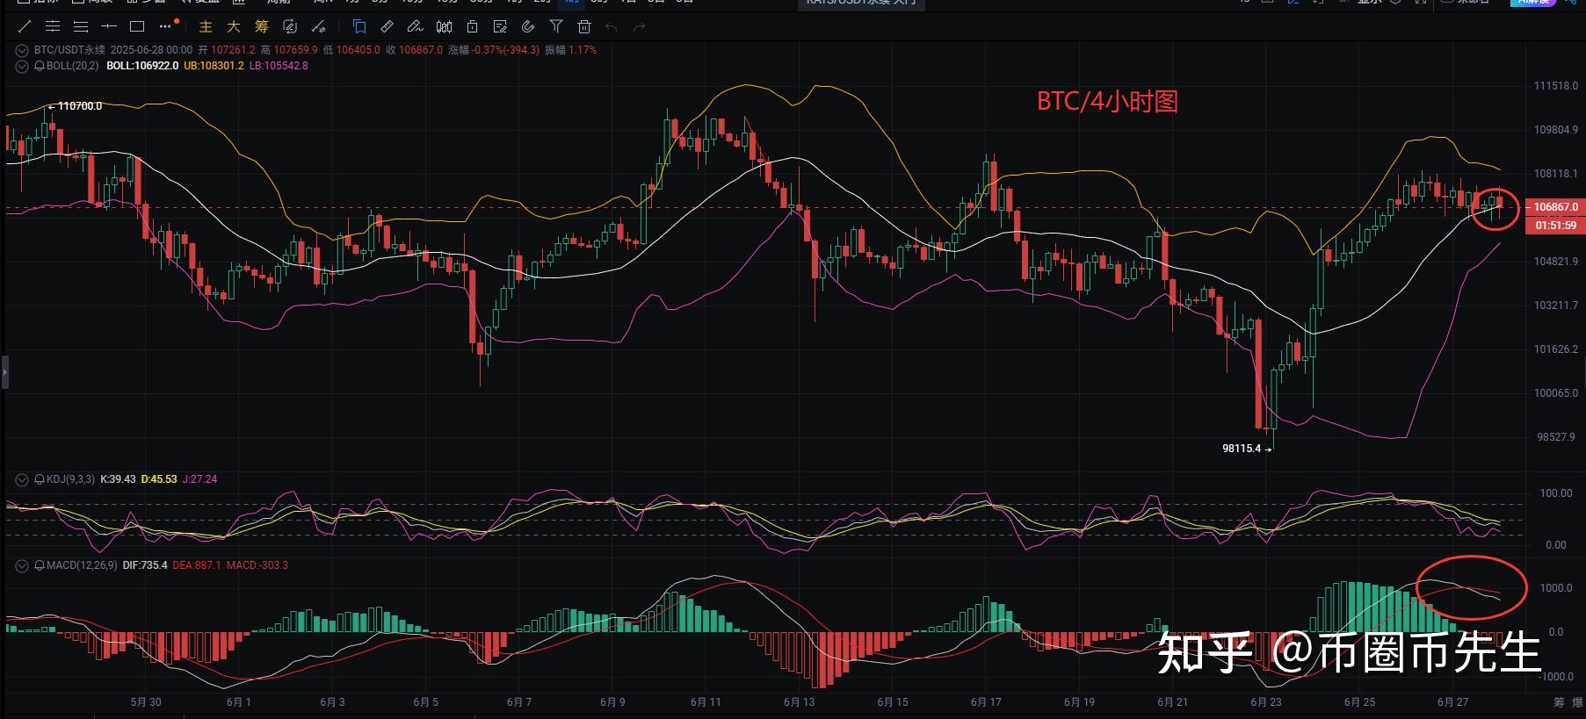Viewport: 1586px width, 719px height.
Task: Click the bell alert on MACD indicator
Action: click(x=40, y=565)
